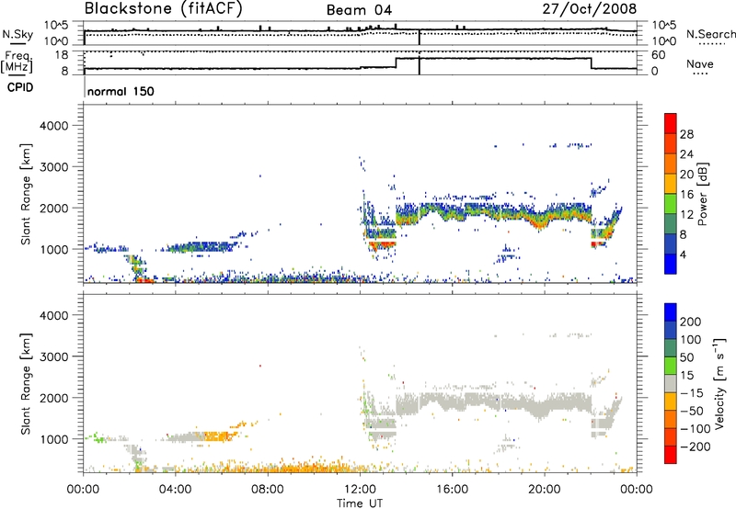Select the '-50' label on the velocity colorbar
736x509 pixels.
click(692, 411)
